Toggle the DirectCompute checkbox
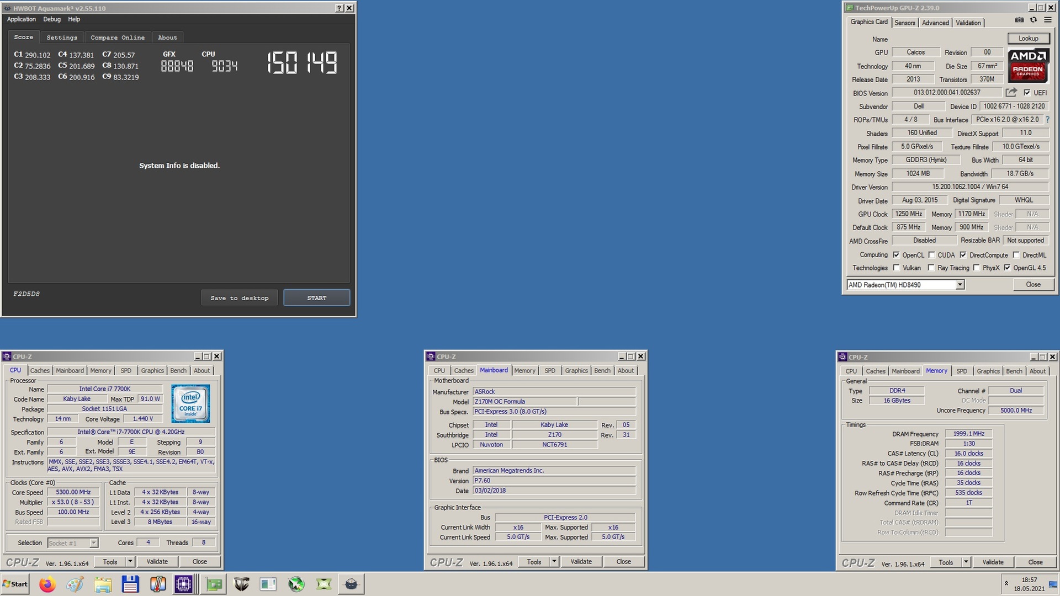 tap(963, 255)
